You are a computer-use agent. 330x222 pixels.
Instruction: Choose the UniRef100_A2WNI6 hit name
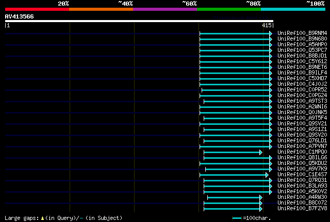(x=302, y=107)
